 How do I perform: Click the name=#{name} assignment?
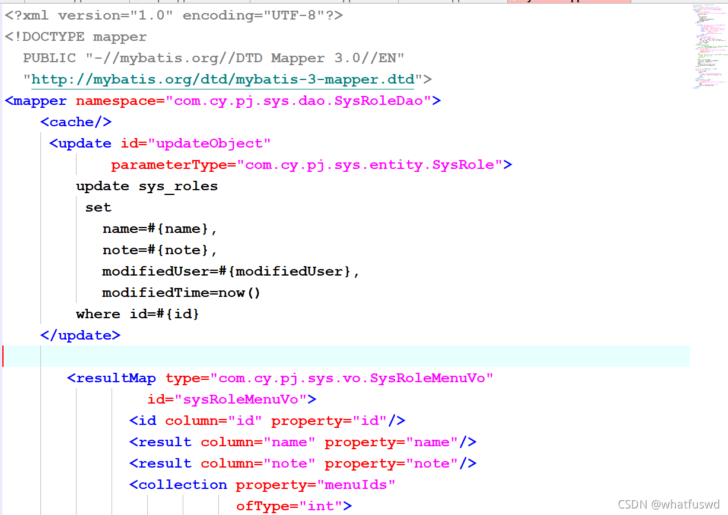pos(160,229)
